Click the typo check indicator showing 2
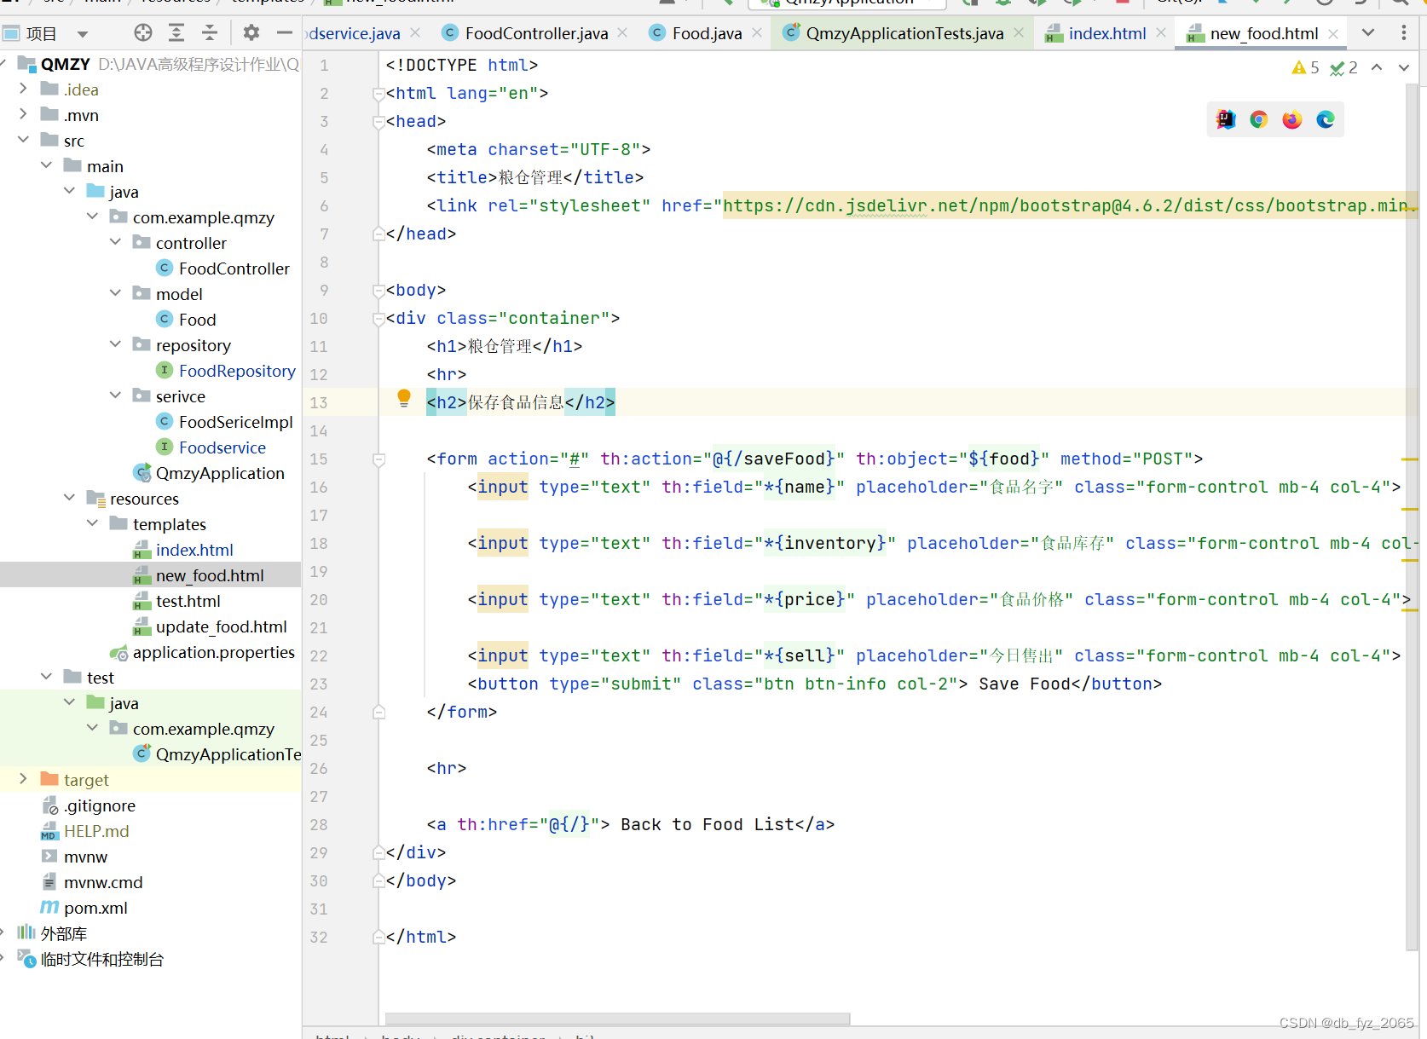Screen dimensions: 1427x1039 (1344, 67)
